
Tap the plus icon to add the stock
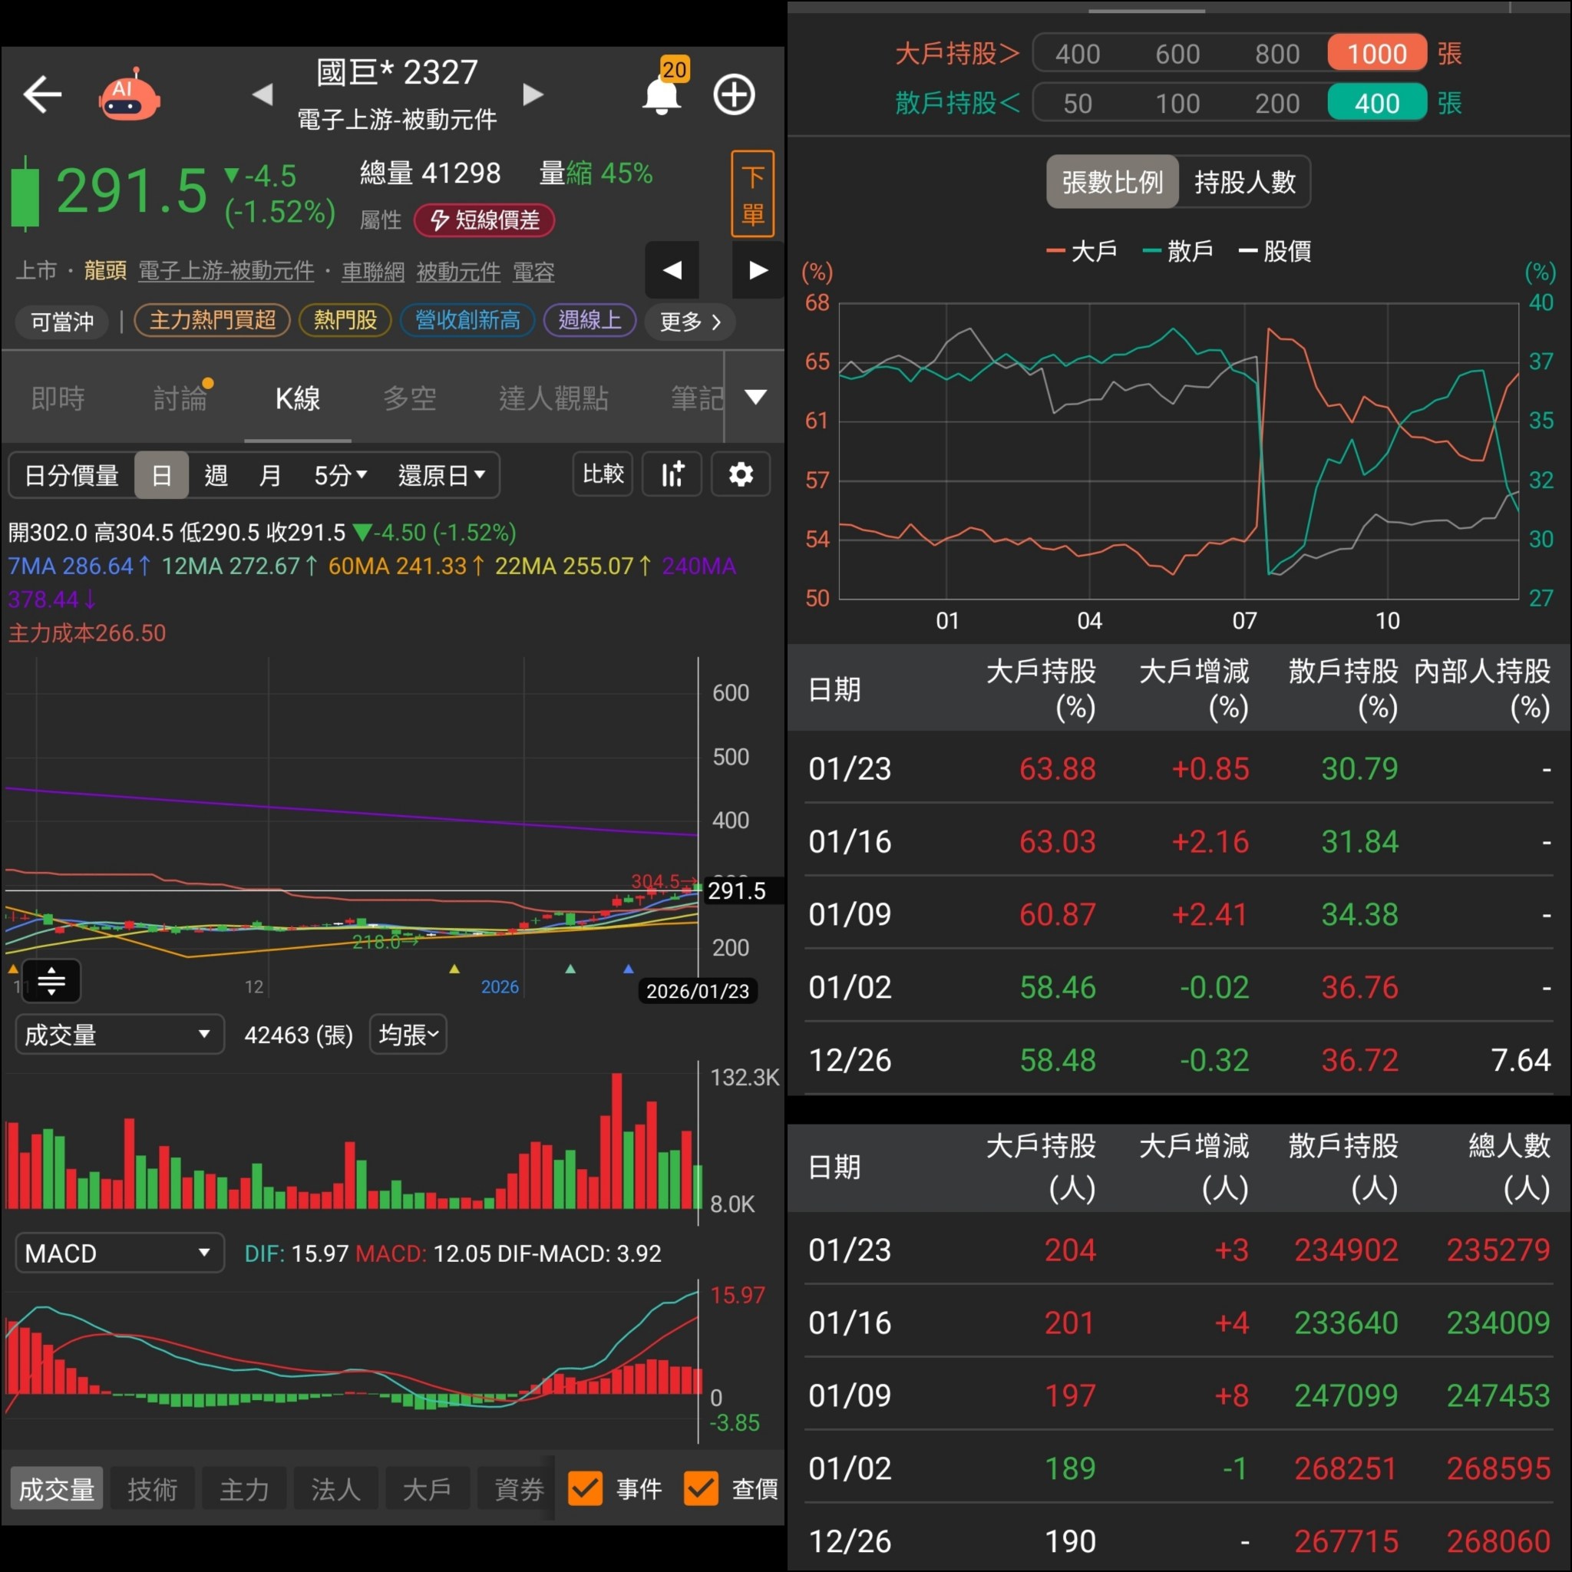tap(733, 94)
